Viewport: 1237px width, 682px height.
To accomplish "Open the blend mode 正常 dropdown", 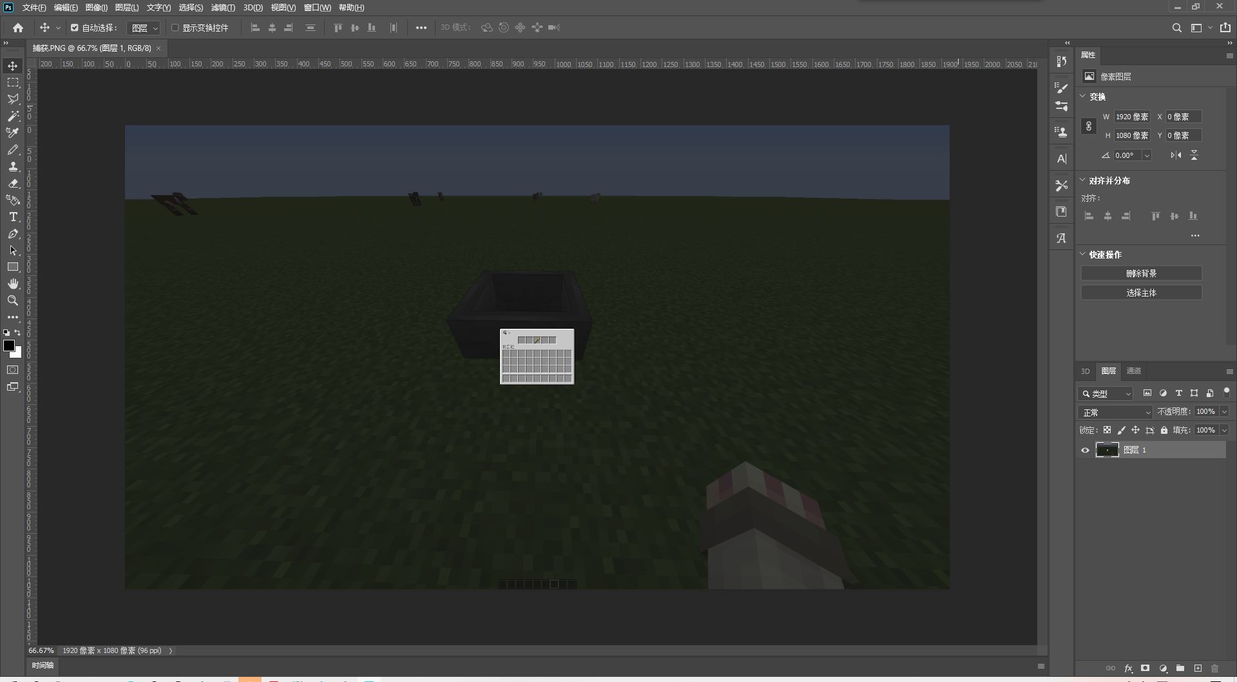I will pyautogui.click(x=1115, y=412).
